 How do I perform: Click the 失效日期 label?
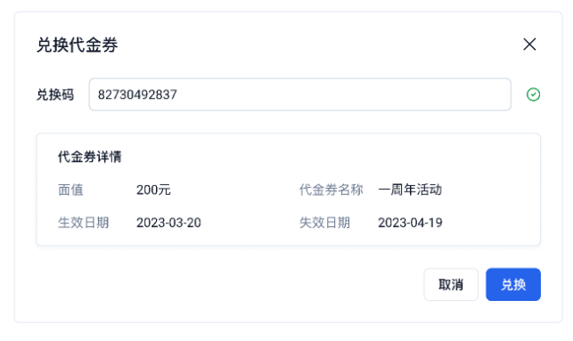click(324, 223)
